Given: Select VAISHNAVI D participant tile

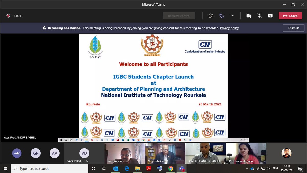Looking at the screenshot, I should [84, 153].
